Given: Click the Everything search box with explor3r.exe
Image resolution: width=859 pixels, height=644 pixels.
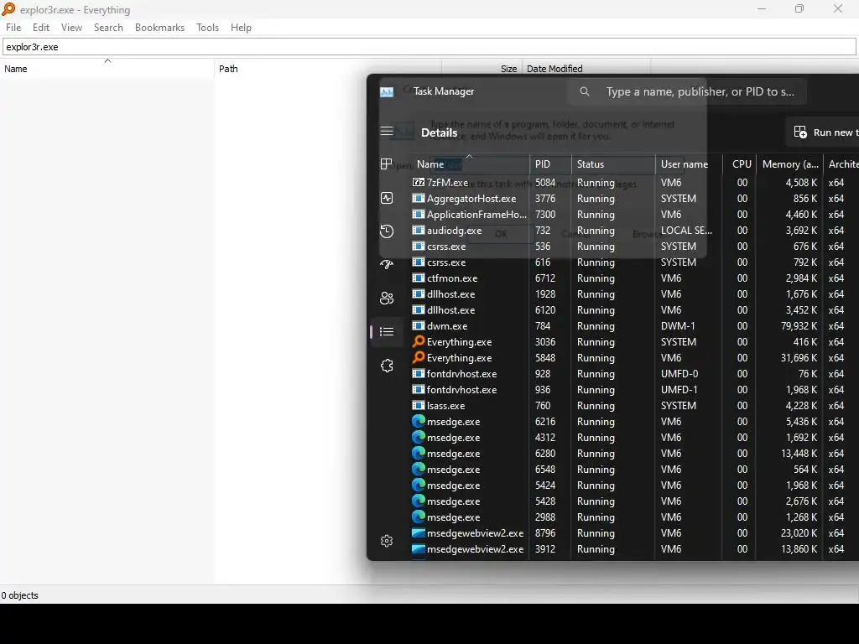Looking at the screenshot, I should pos(429,47).
